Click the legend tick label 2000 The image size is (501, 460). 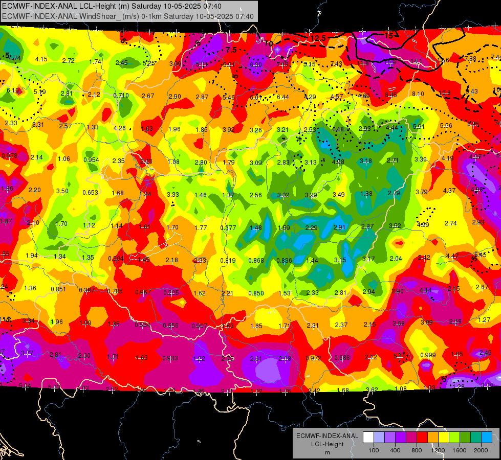pos(481,450)
